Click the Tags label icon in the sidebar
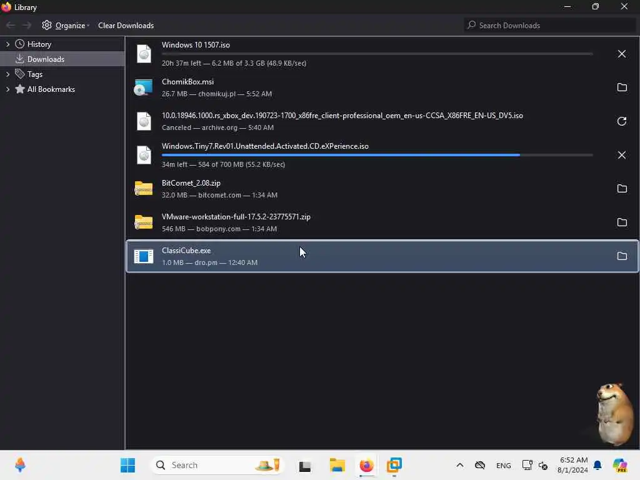 tap(19, 74)
